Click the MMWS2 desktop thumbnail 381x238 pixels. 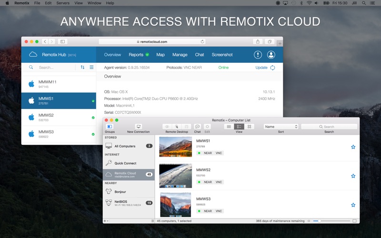(175, 176)
